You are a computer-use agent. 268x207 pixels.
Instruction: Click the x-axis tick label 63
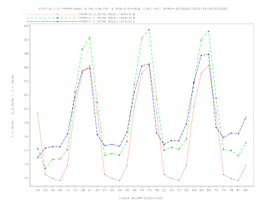194,190
